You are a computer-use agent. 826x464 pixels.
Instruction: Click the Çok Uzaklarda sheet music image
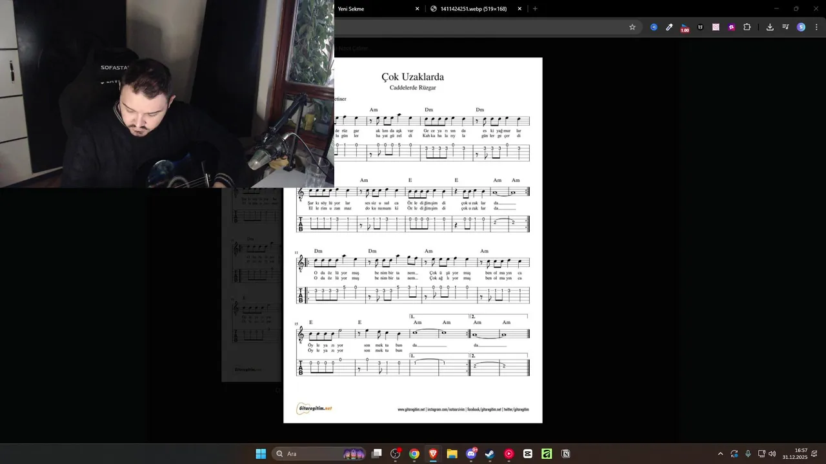[x=413, y=240]
